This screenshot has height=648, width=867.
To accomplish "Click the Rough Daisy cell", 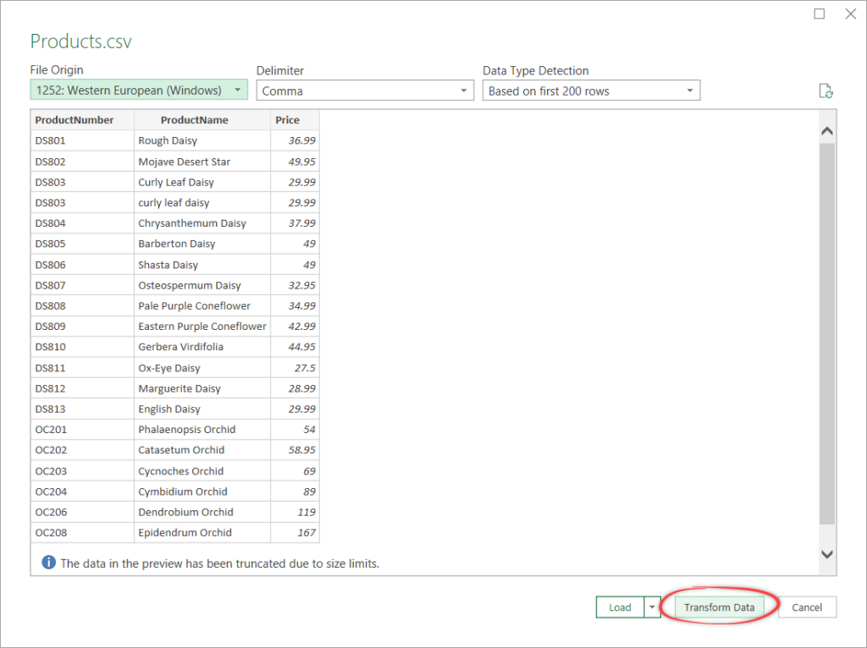I will [x=202, y=140].
